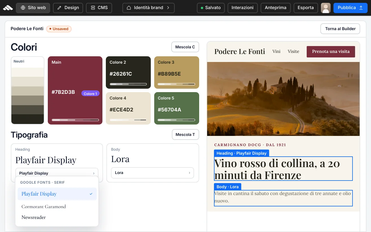Select the headline Vino rosso di collina

283,169
